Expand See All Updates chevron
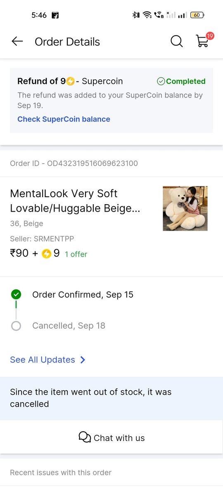Screen dimensions: 223x496 pos(83,360)
